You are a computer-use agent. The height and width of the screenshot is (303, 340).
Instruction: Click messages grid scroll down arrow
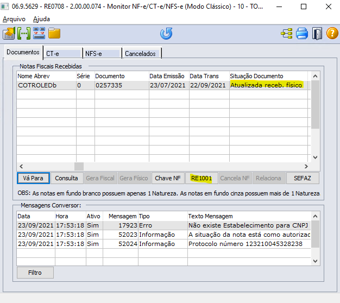click(x=315, y=261)
